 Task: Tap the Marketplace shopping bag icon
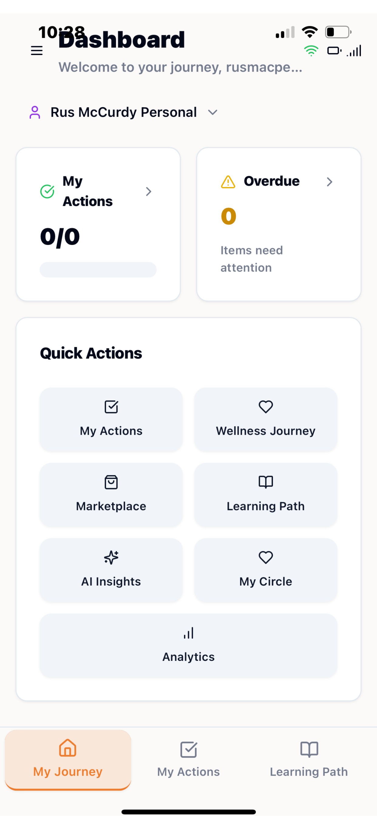[111, 482]
